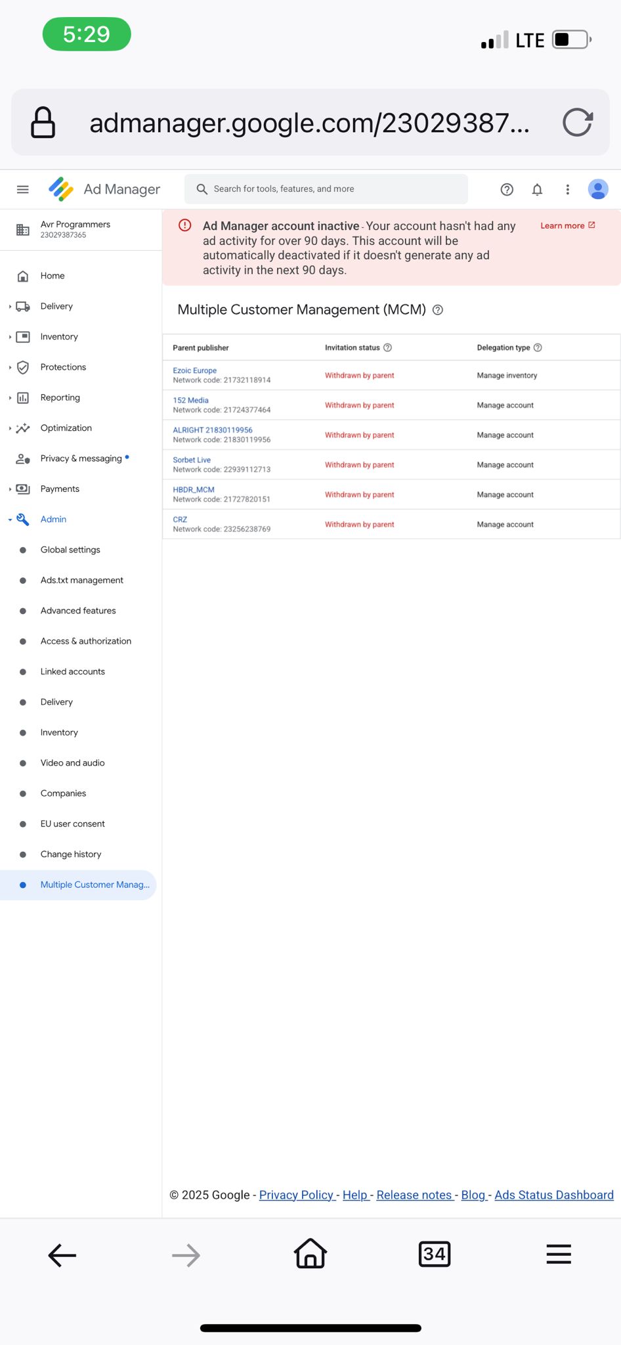Click the help question mark icon in header
Screen dimensions: 621x1345
pyautogui.click(x=507, y=190)
